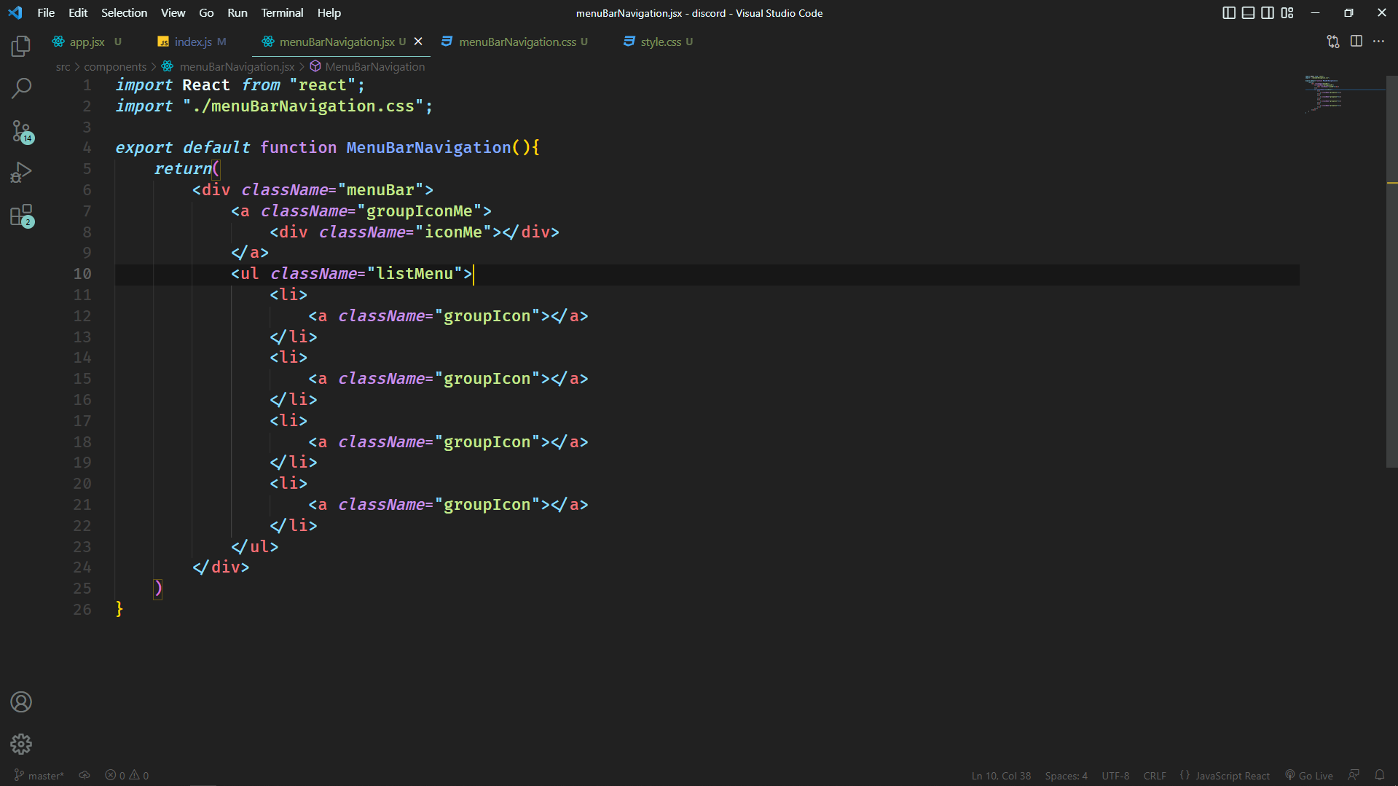Open the Search view
The image size is (1398, 786).
(21, 89)
